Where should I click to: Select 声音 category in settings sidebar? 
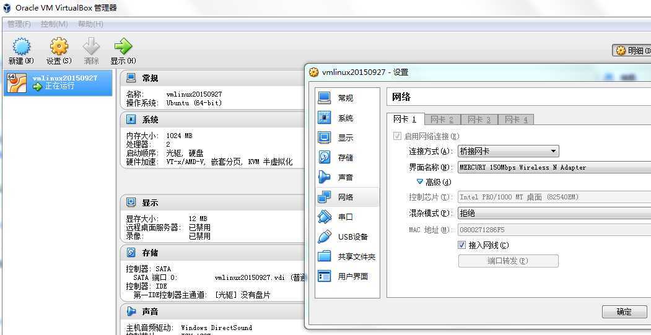click(x=347, y=177)
